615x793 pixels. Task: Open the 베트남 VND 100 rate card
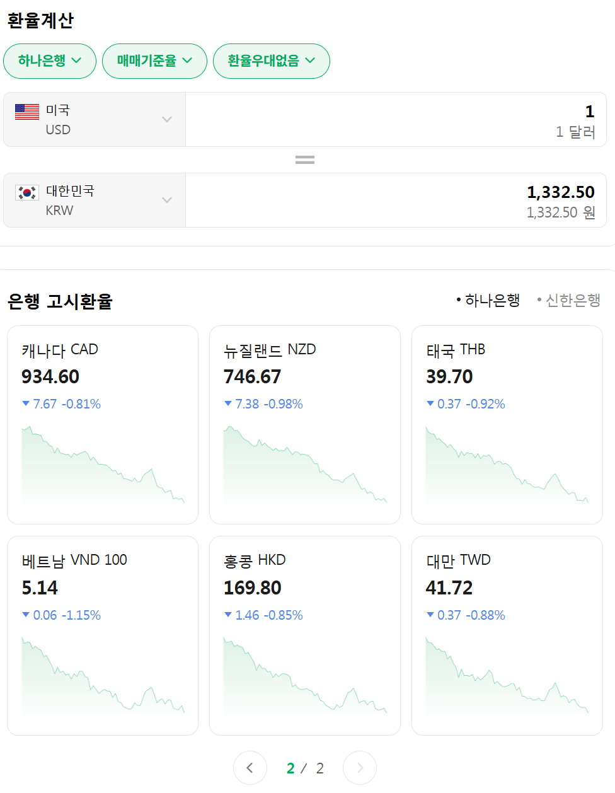pos(103,635)
